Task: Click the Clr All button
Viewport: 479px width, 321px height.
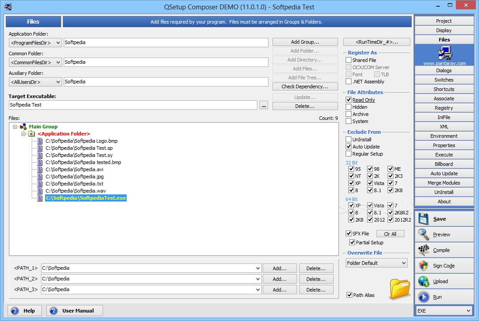Action: [390, 234]
